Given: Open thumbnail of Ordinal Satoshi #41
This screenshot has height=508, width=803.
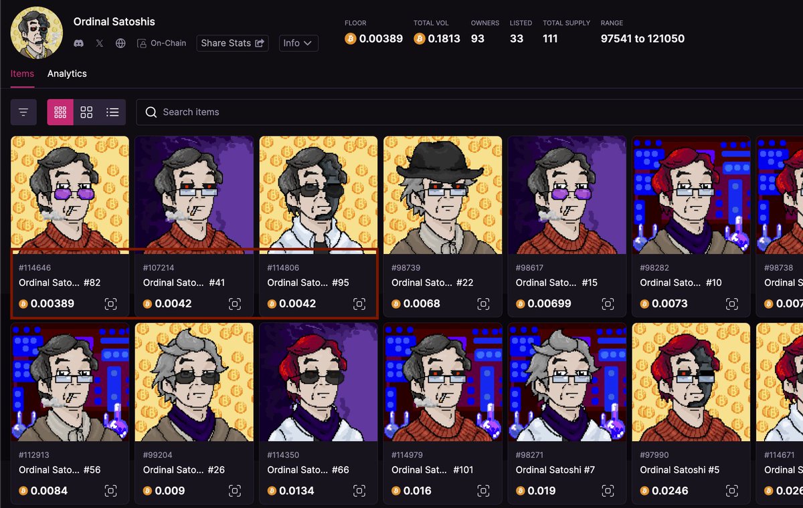Looking at the screenshot, I should 194,195.
